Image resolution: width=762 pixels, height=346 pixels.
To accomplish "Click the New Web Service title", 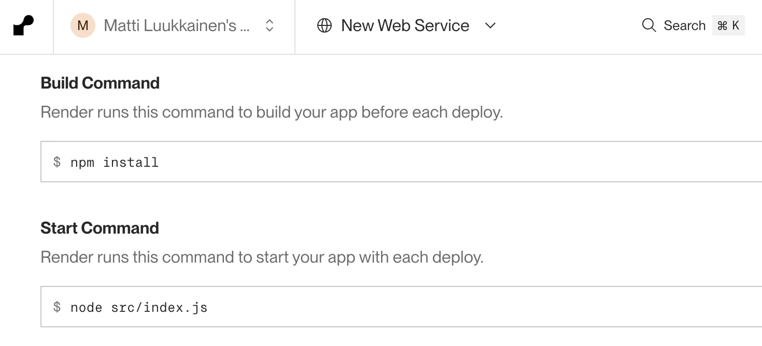I will [405, 25].
